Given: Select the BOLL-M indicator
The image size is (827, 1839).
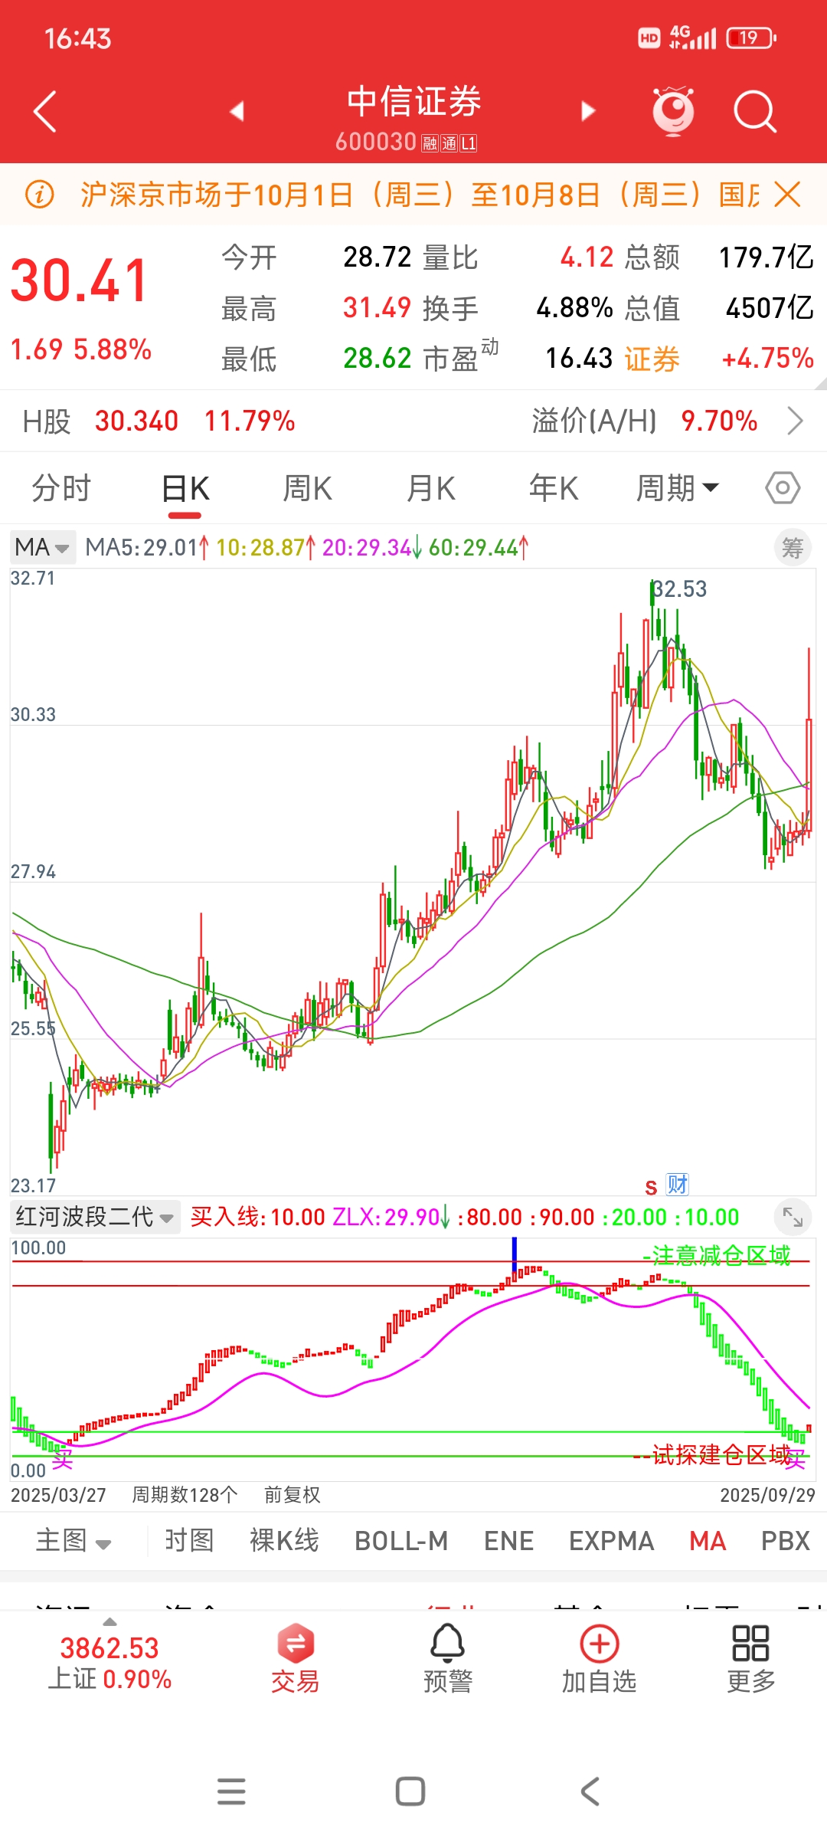Looking at the screenshot, I should (x=401, y=1541).
